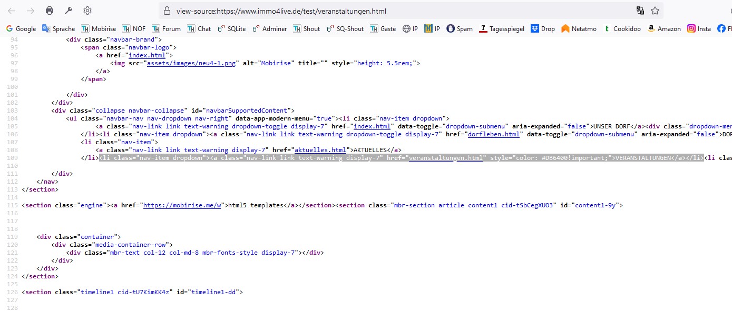Click the lock icon in address bar
Viewport: 732px width, 311px height.
click(x=167, y=11)
